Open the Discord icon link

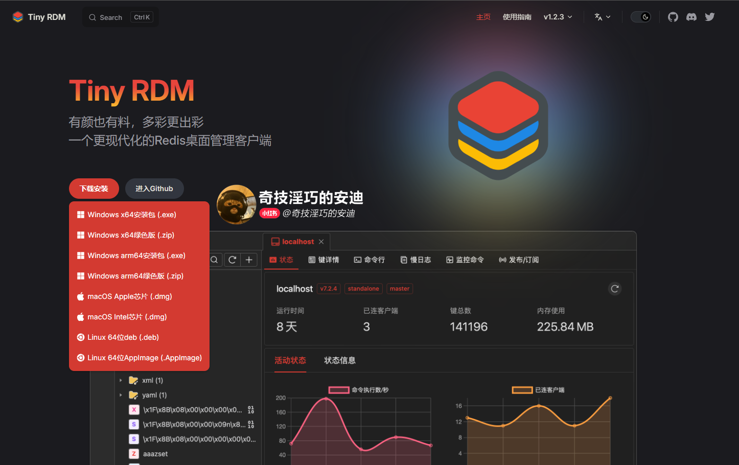(x=691, y=17)
